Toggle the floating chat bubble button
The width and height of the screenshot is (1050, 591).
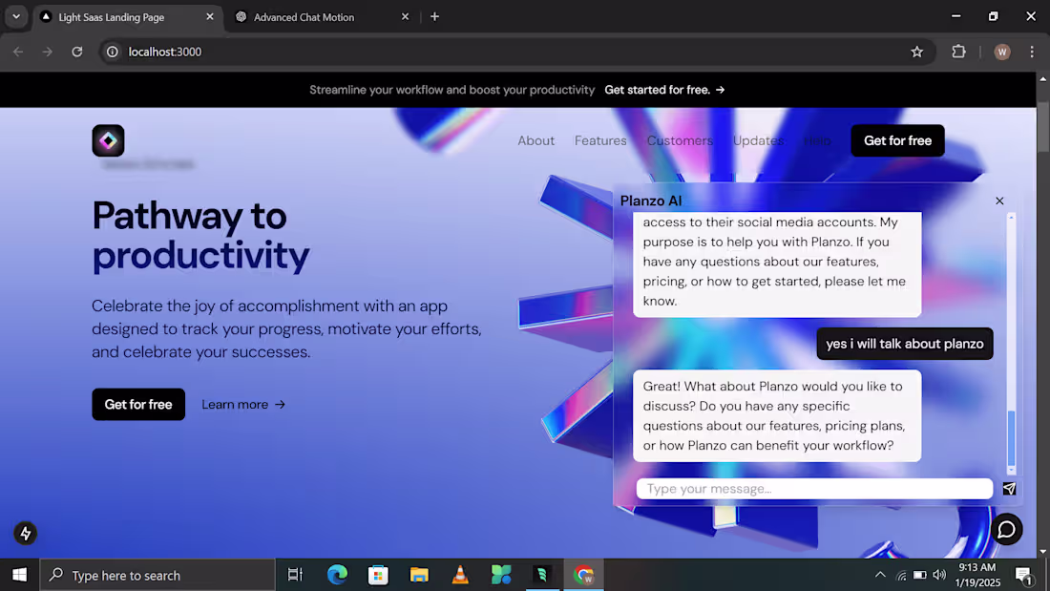(x=1006, y=529)
